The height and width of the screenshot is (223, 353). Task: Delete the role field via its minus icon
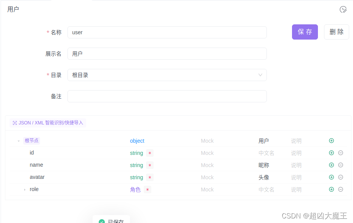[x=341, y=189]
